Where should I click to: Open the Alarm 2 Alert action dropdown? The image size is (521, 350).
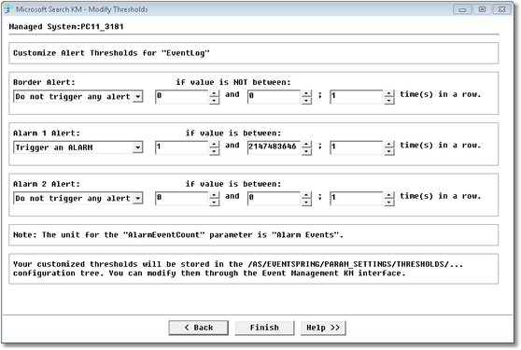[78, 198]
